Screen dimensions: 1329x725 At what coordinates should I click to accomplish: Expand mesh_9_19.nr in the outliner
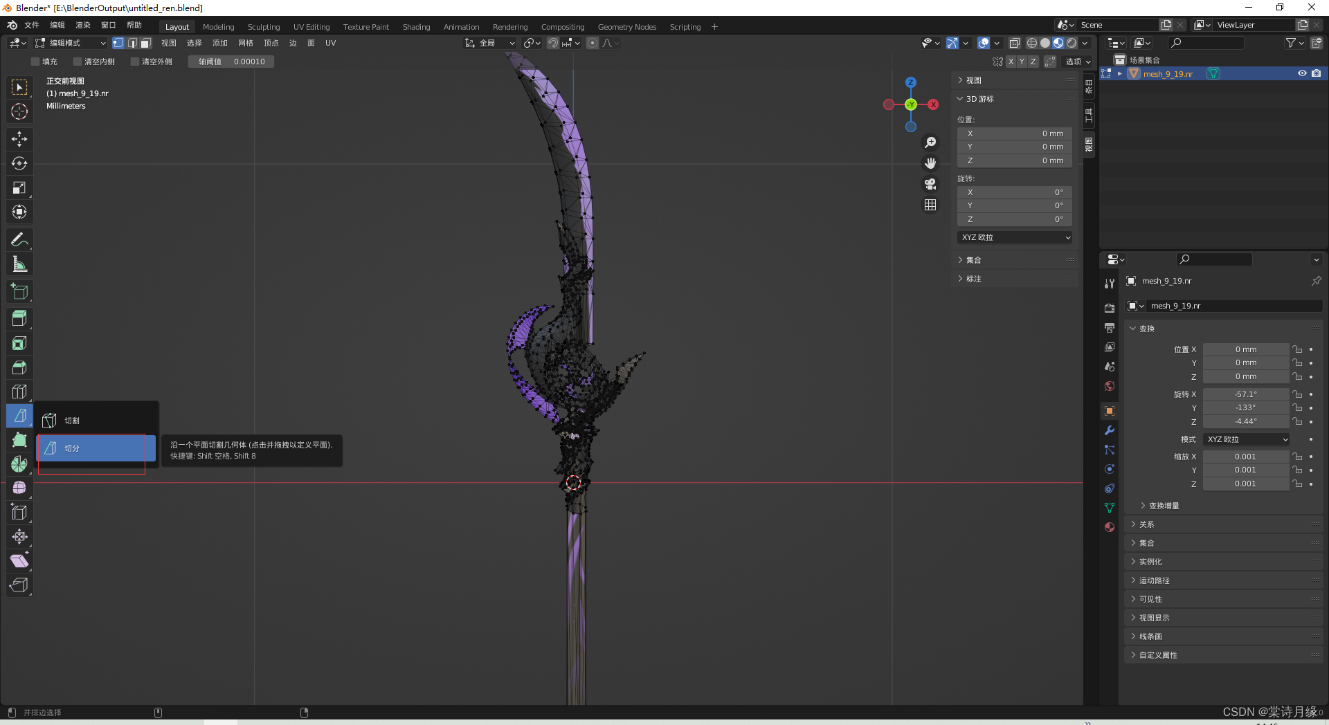[x=1119, y=73]
